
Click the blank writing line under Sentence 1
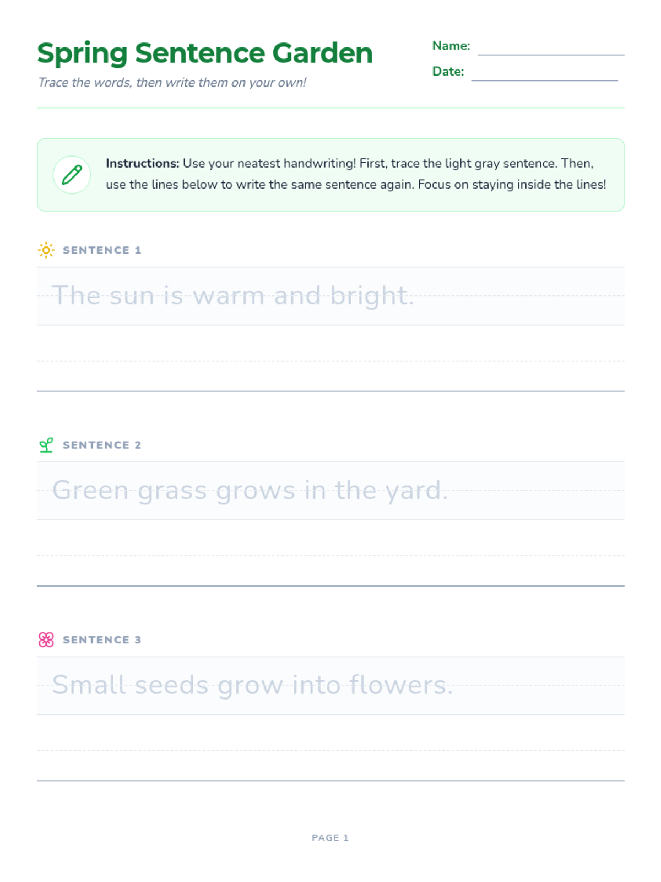[x=330, y=359]
